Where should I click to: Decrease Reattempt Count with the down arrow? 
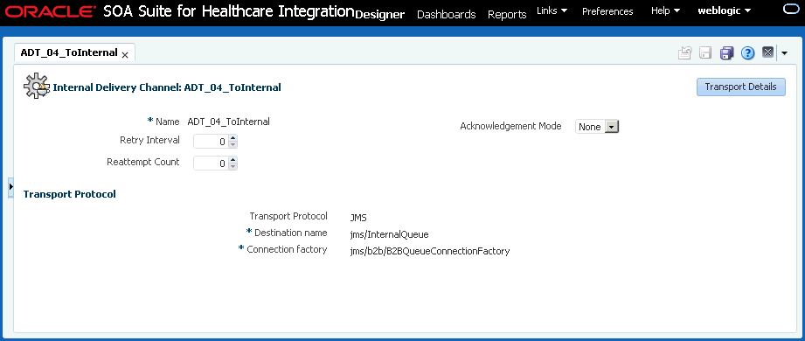pos(233,167)
